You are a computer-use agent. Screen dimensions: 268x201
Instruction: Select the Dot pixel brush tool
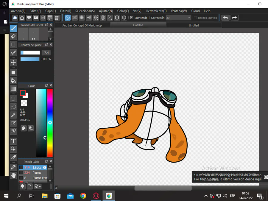pos(13,53)
